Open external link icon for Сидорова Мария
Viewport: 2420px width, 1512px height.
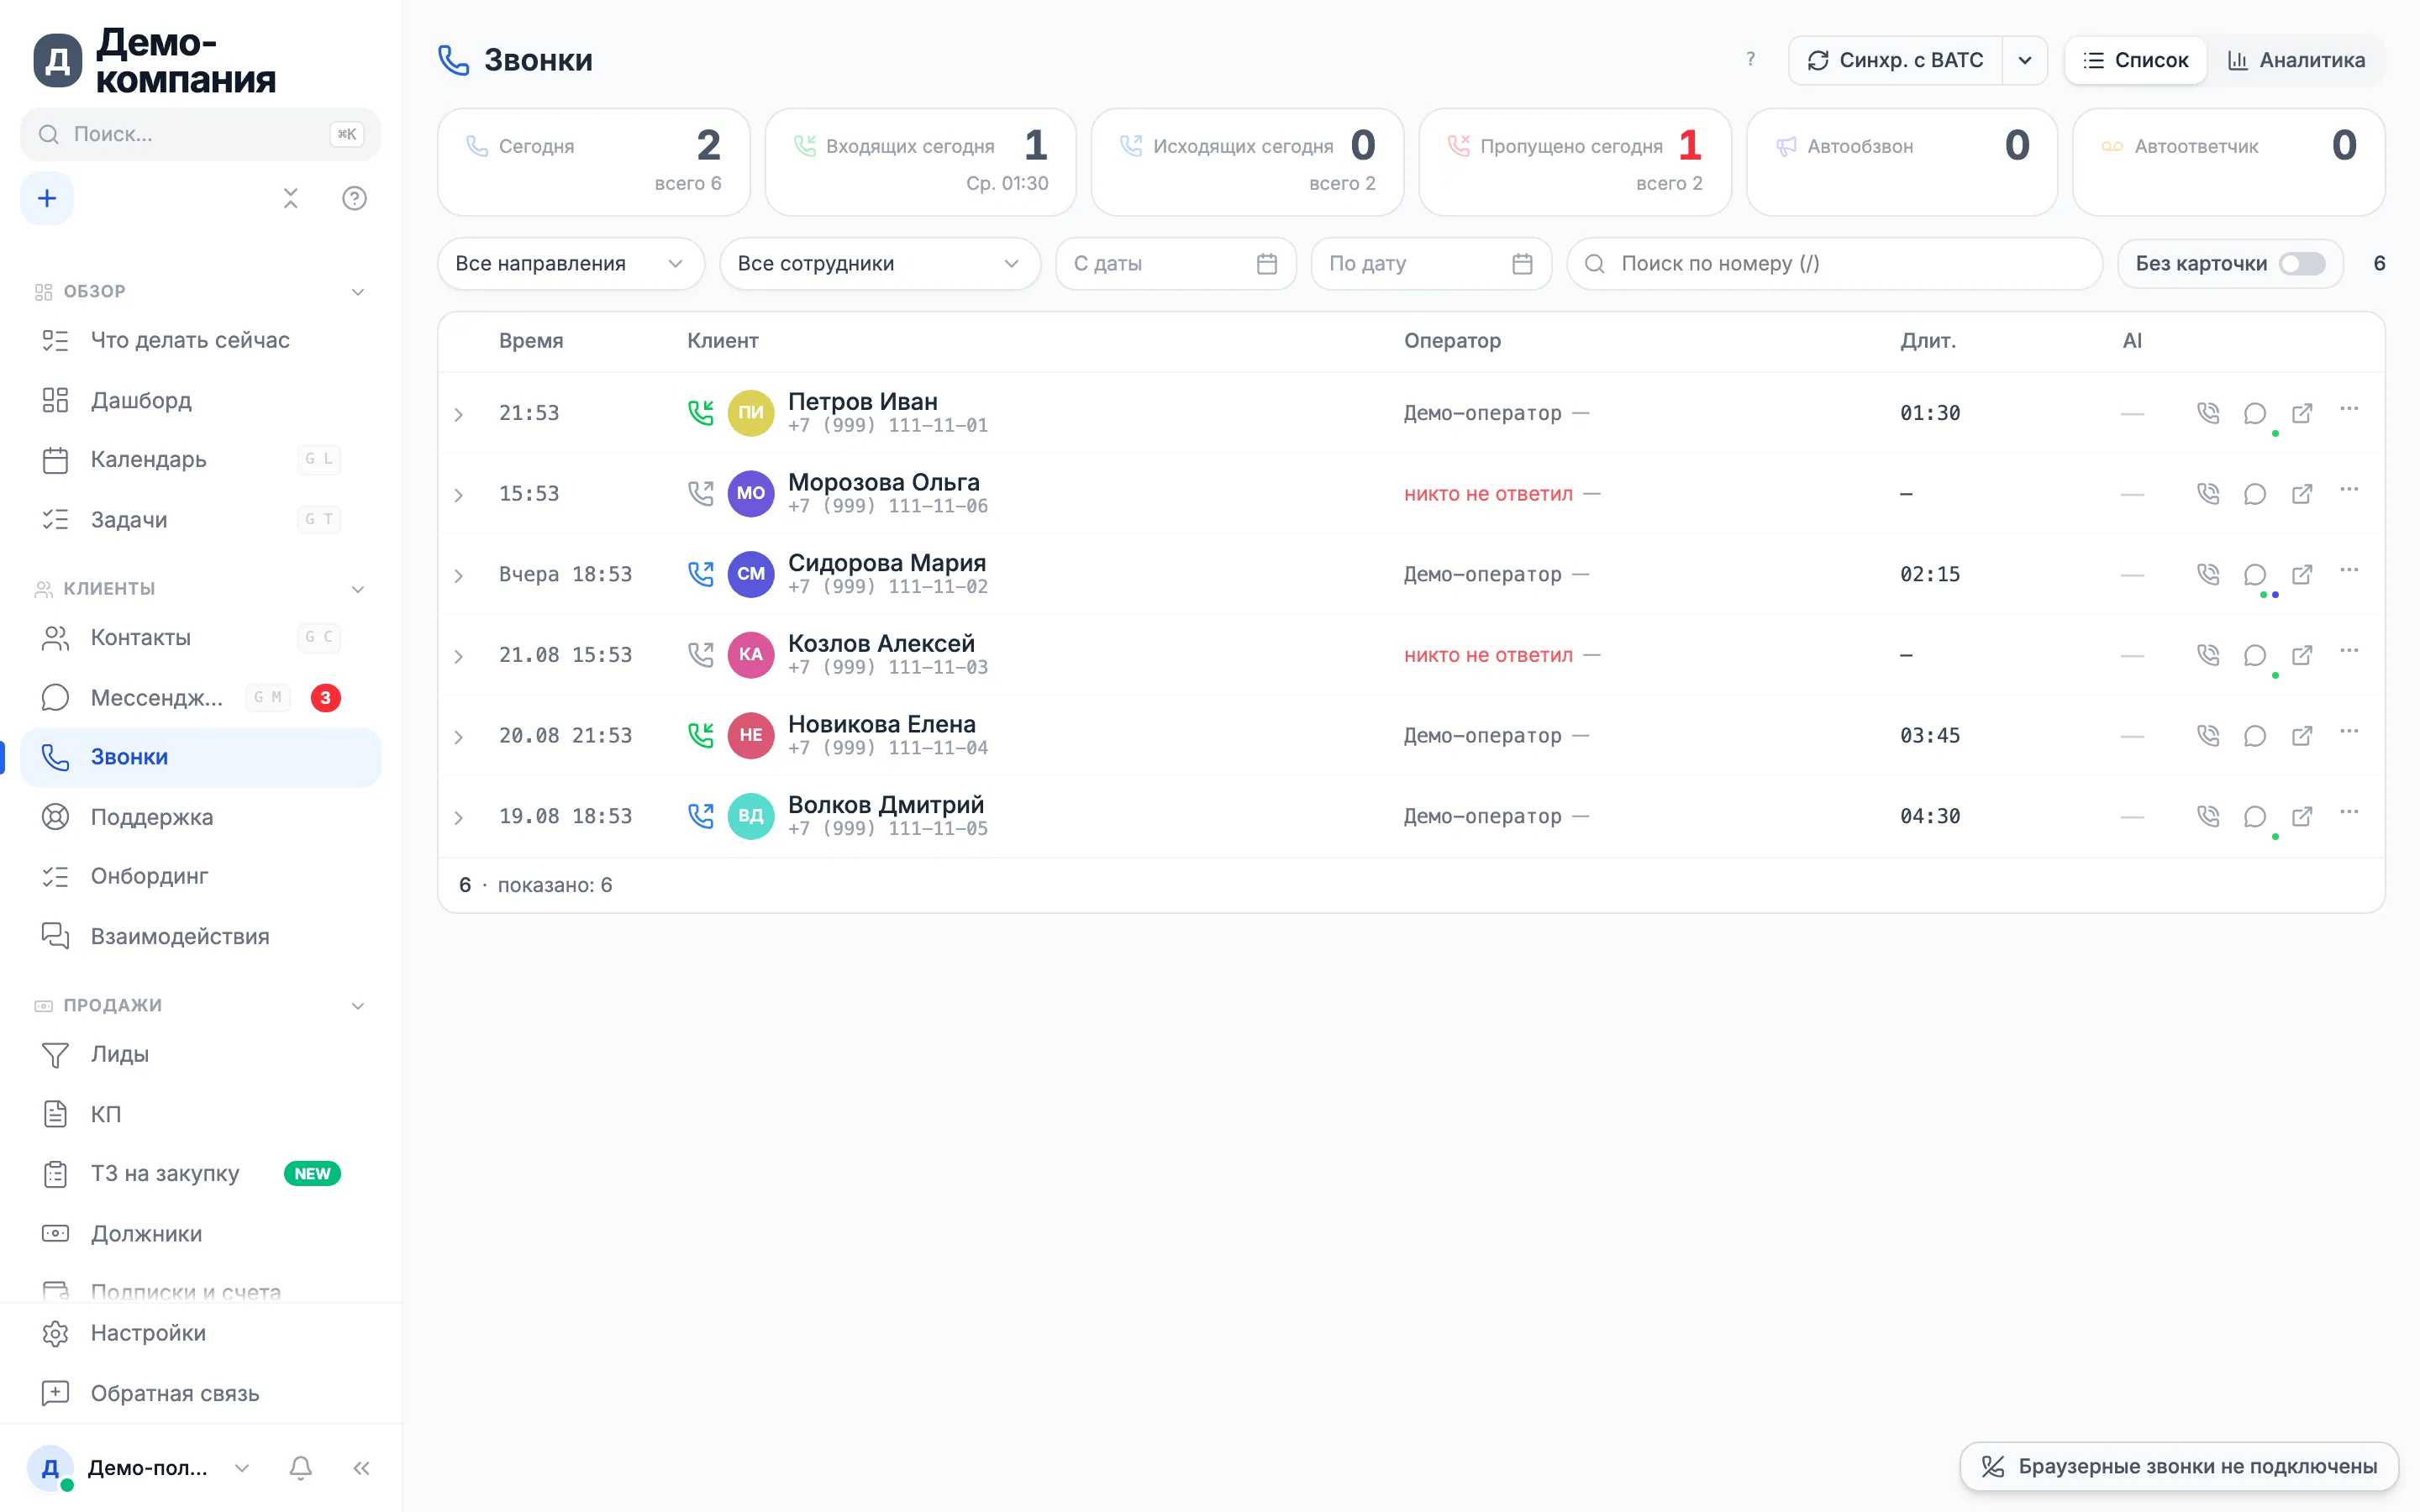tap(2302, 574)
